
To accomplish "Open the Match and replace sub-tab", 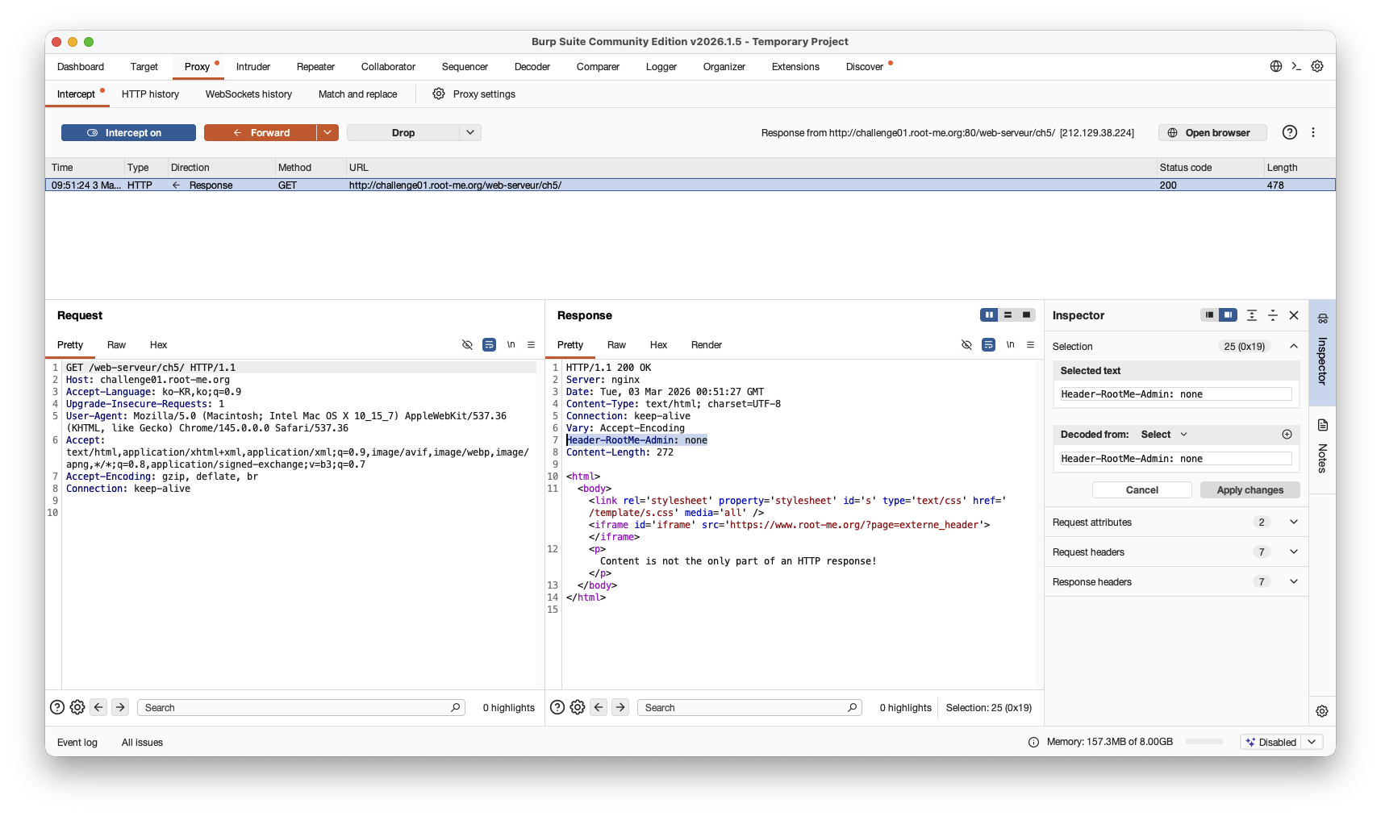I will click(x=357, y=94).
